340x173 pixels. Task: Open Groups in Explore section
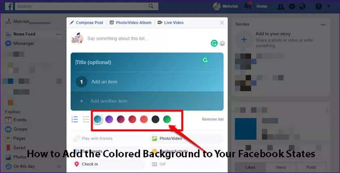20,129
